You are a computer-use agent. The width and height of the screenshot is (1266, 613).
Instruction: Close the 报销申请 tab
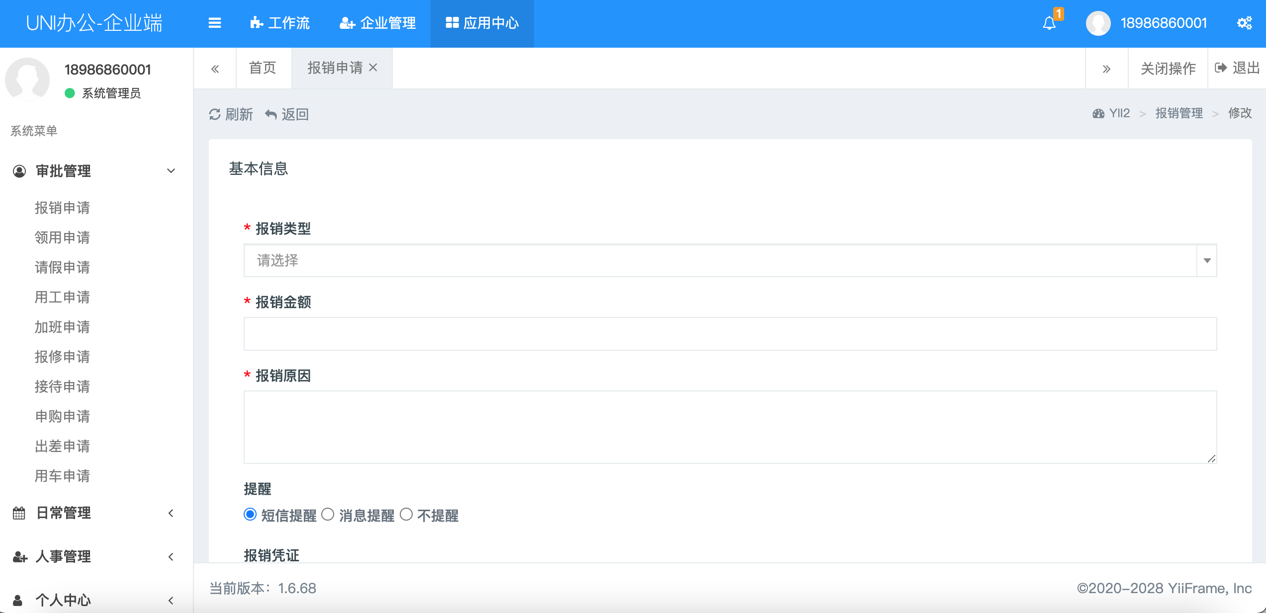373,68
